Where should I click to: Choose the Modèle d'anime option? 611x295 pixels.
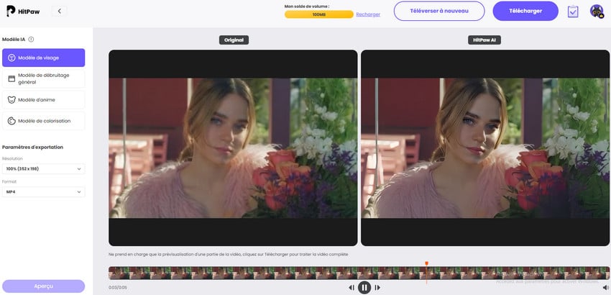click(x=43, y=99)
